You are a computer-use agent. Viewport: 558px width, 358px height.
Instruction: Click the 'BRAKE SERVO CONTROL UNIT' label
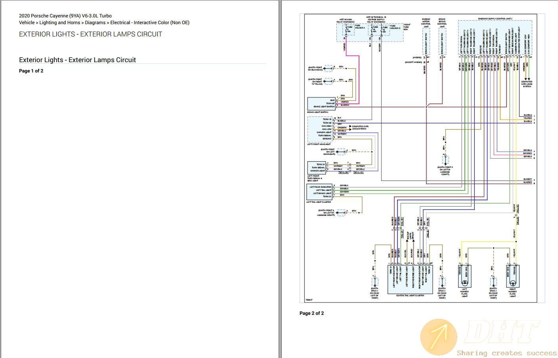(x=442, y=23)
